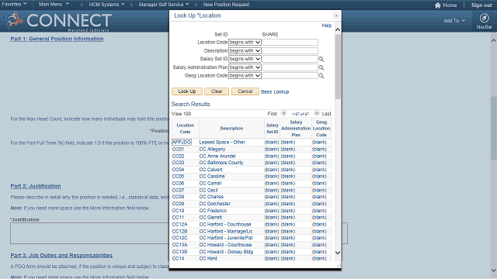Screen dimensions: 497x279
Task: Select location code CC04
Action: click(x=178, y=170)
